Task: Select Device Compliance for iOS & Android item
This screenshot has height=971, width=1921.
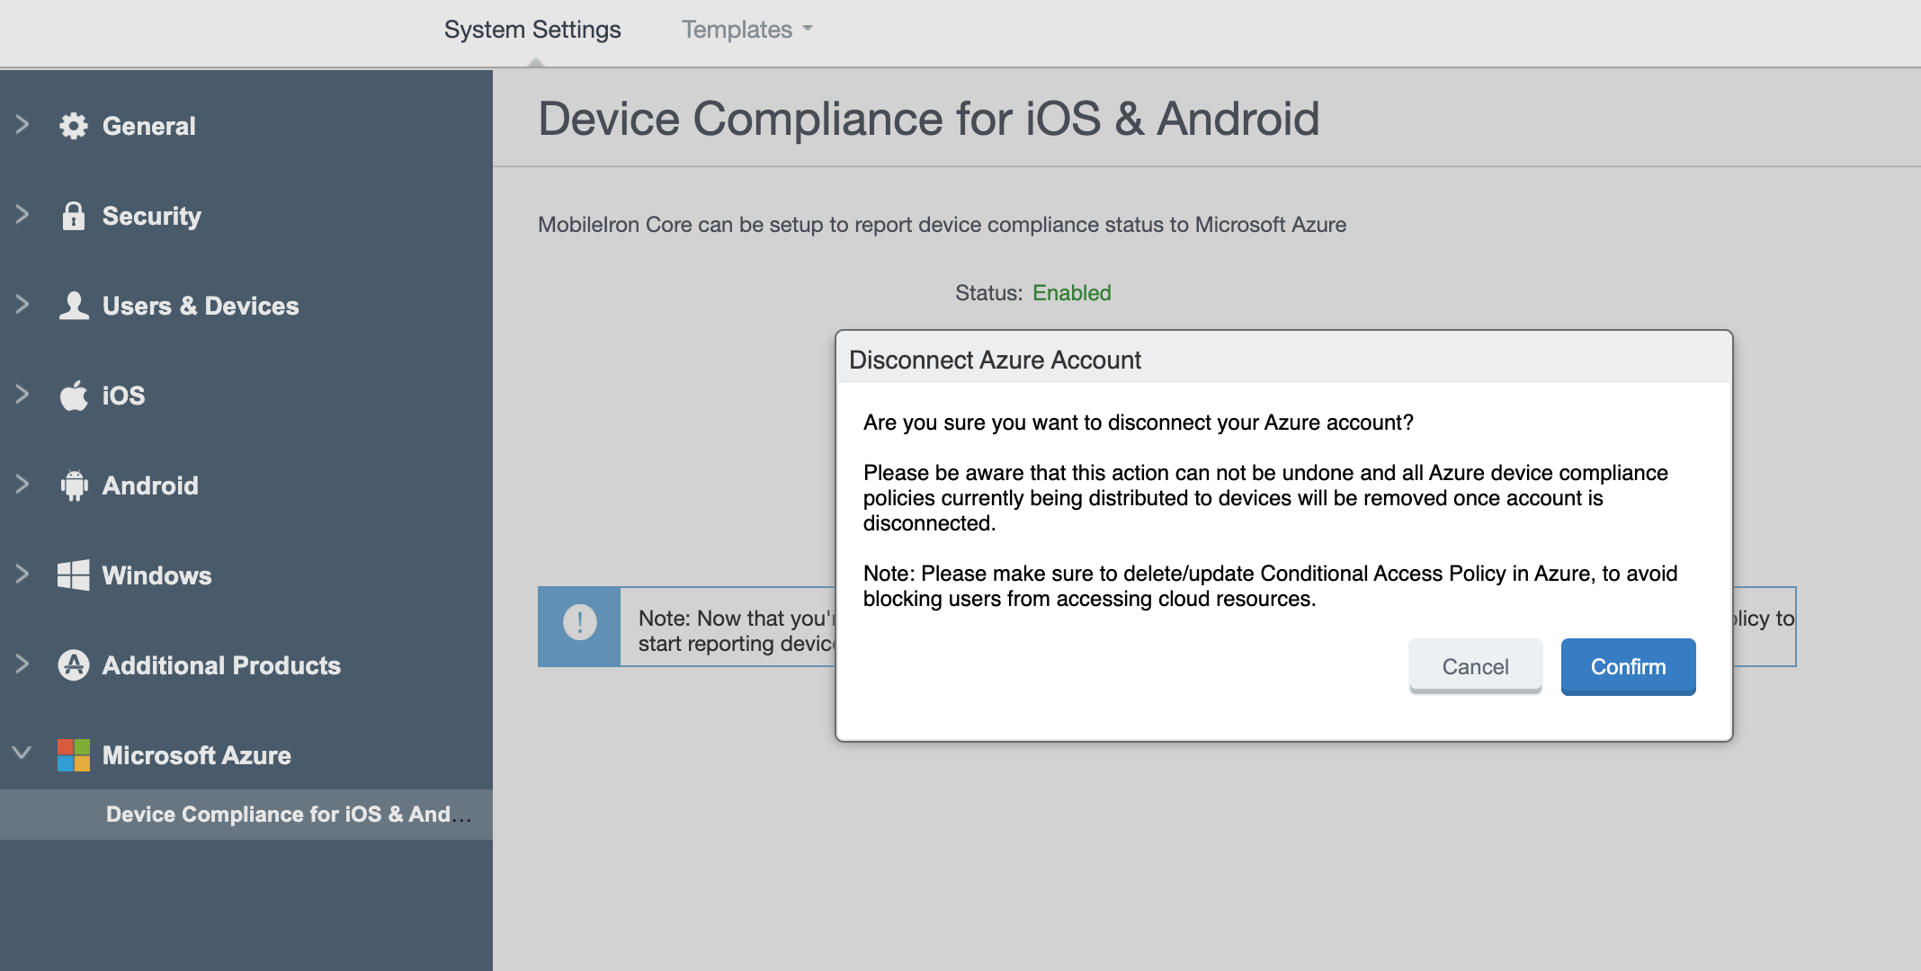Action: pyautogui.click(x=246, y=815)
